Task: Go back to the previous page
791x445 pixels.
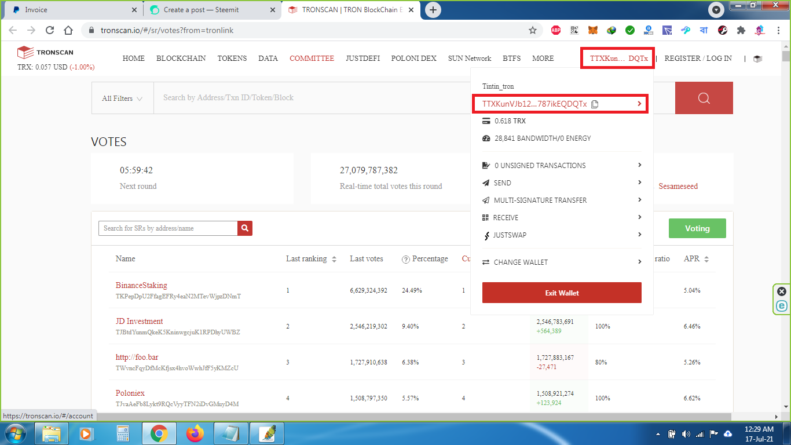Action: click(13, 30)
